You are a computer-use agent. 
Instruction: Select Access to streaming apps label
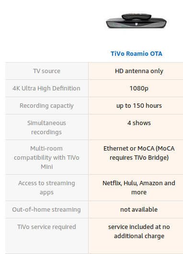coord(46,188)
